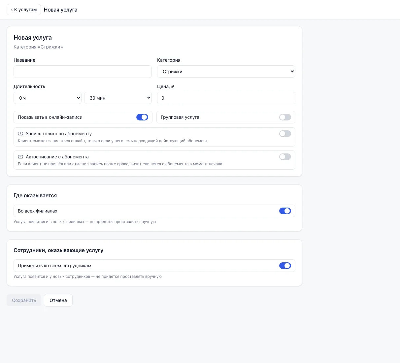Image resolution: width=400 pixels, height=363 pixels.
Task: Enable the Групповая услуга toggle
Action: coord(285,117)
